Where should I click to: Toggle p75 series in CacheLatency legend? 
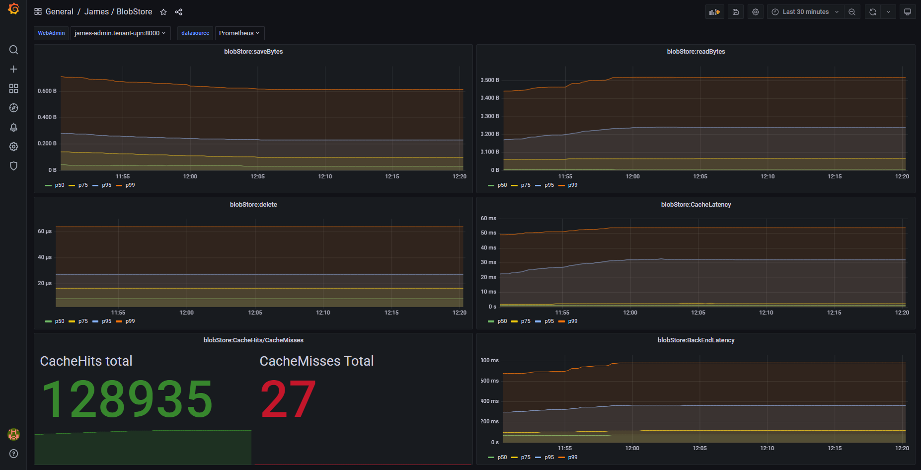[526, 321]
